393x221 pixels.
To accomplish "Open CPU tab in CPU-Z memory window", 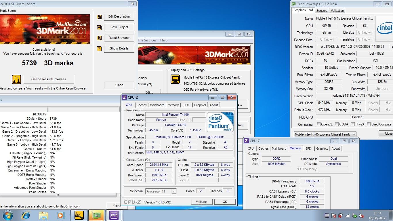I will 251,148.
